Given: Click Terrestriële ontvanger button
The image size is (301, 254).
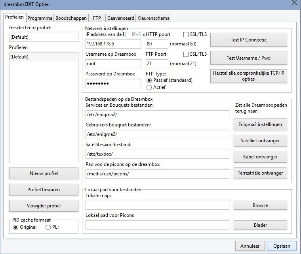Looking at the screenshot, I should point(260,173).
